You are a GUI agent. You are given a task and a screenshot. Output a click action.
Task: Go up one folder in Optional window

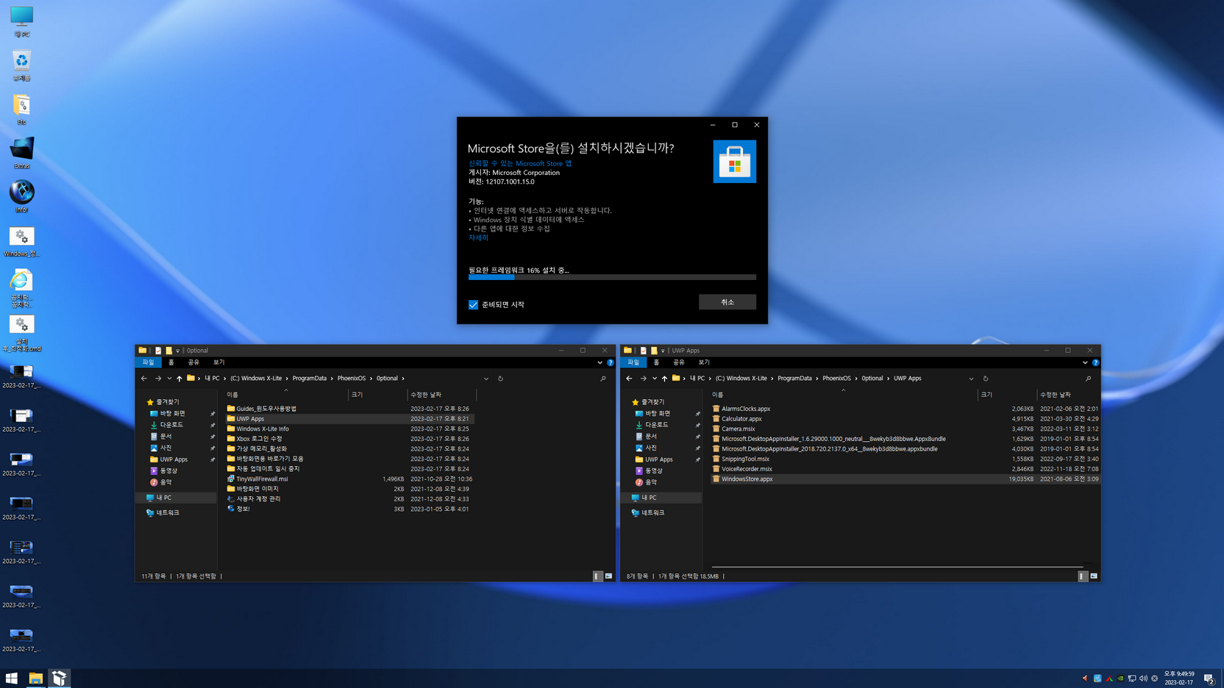pyautogui.click(x=179, y=379)
